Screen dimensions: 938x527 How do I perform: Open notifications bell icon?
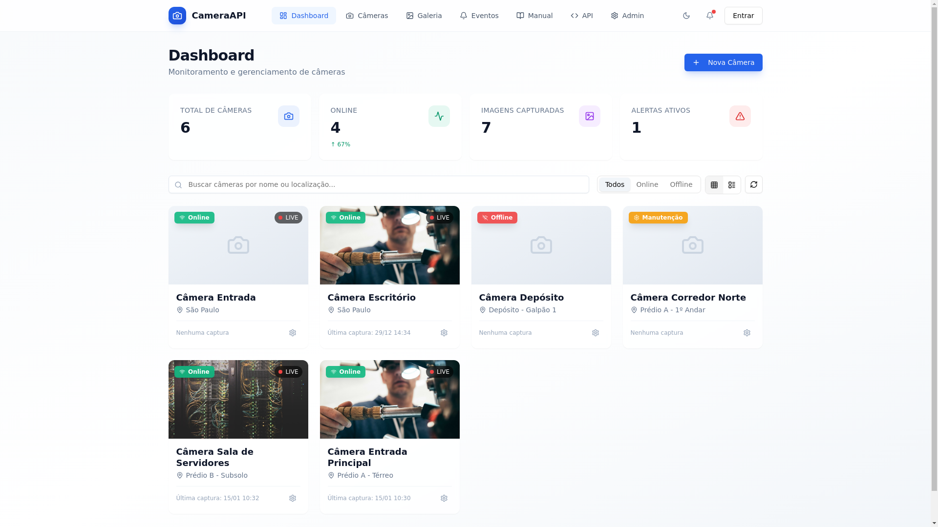(710, 16)
